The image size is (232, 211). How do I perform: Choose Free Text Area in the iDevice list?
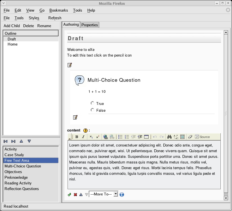click(31, 160)
